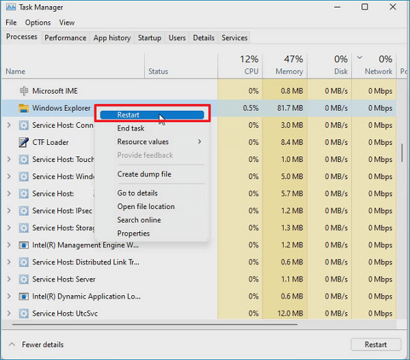The width and height of the screenshot is (410, 360).
Task: Switch to the Users tab
Action: (x=177, y=38)
